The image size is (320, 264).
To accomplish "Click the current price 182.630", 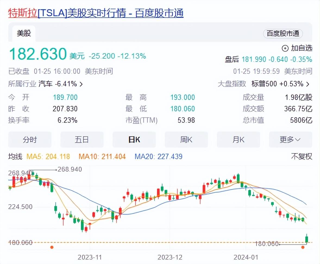I will coord(38,54).
